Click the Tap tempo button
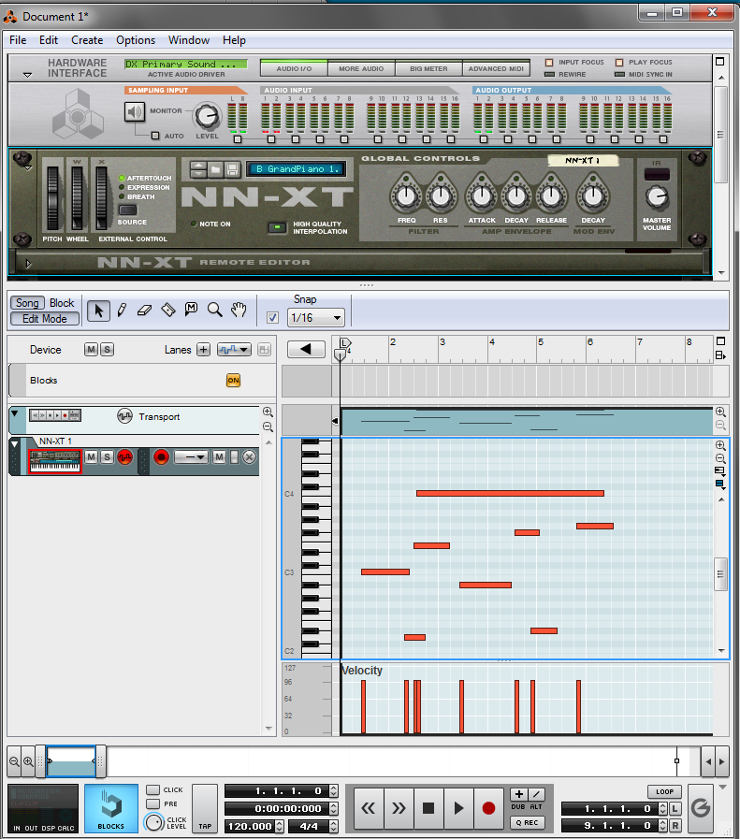This screenshot has width=740, height=839. coord(205,808)
